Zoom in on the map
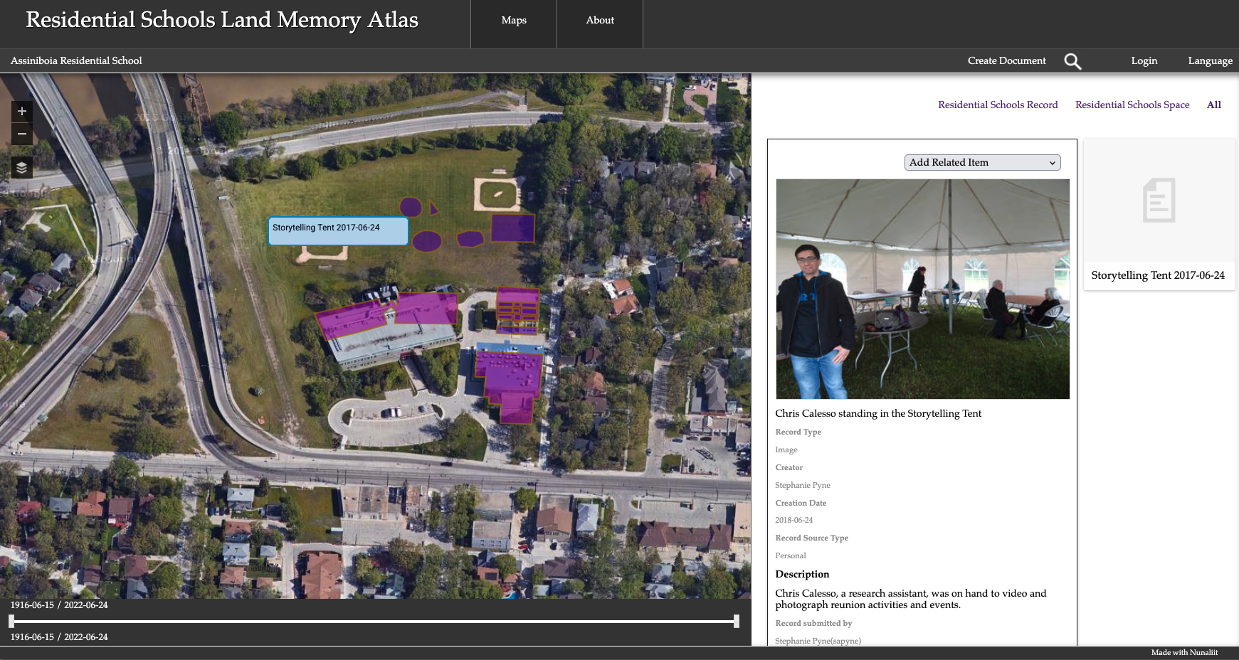This screenshot has height=660, width=1239. (22, 111)
